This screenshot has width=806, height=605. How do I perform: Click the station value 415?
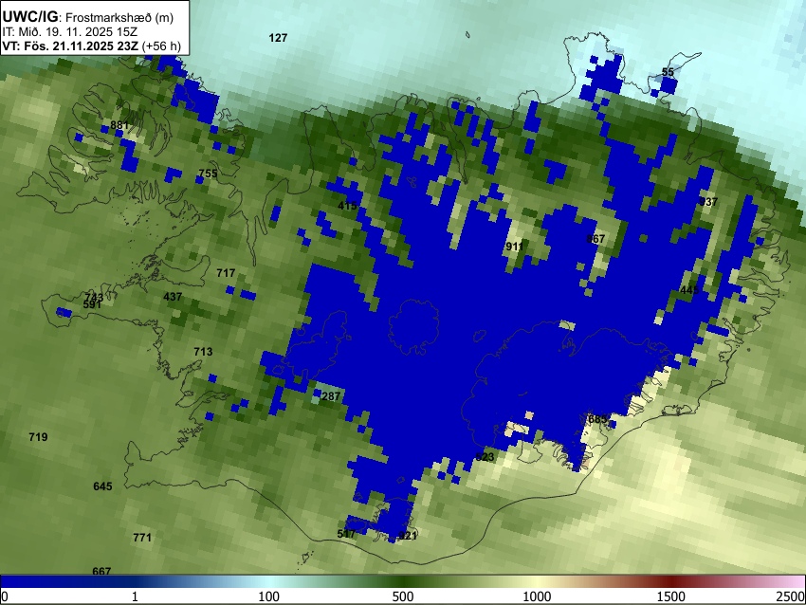pyautogui.click(x=347, y=206)
